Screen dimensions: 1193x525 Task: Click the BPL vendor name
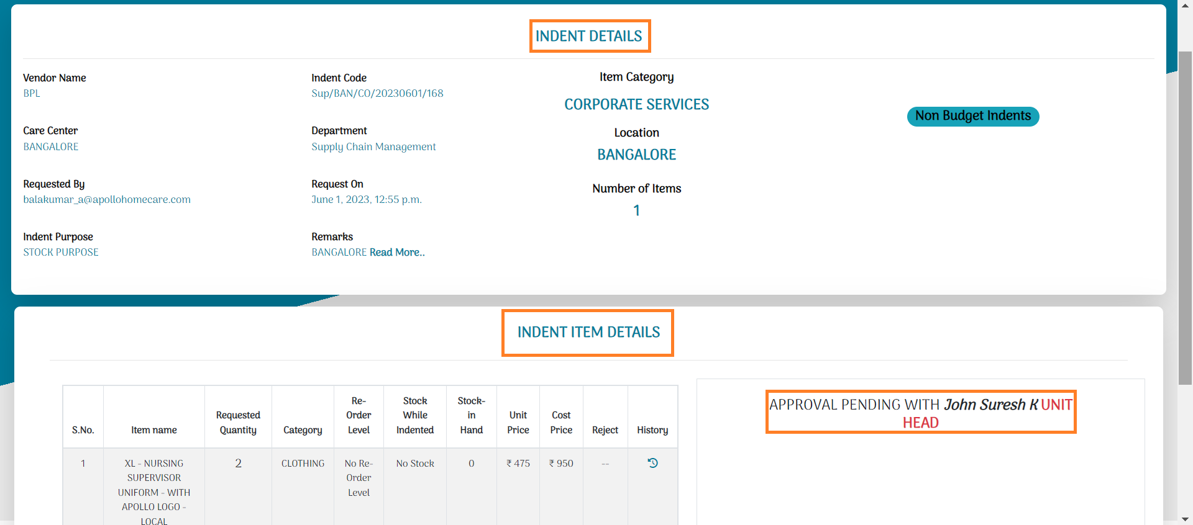tap(32, 94)
